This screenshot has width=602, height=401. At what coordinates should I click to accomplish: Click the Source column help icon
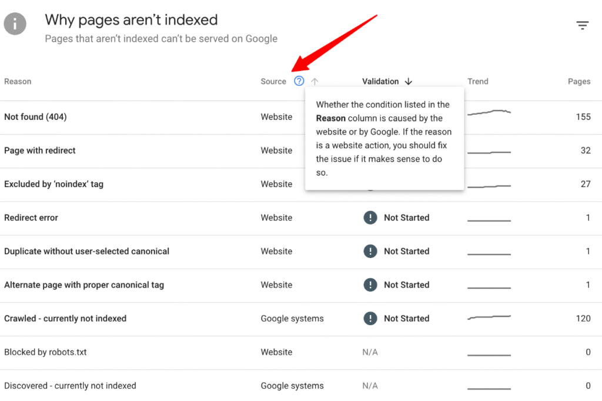pos(299,81)
